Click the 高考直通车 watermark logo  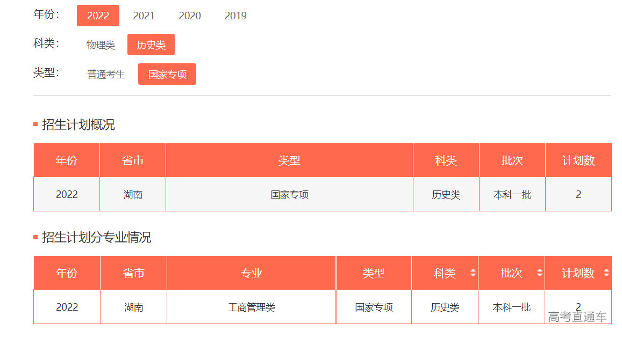(577, 317)
